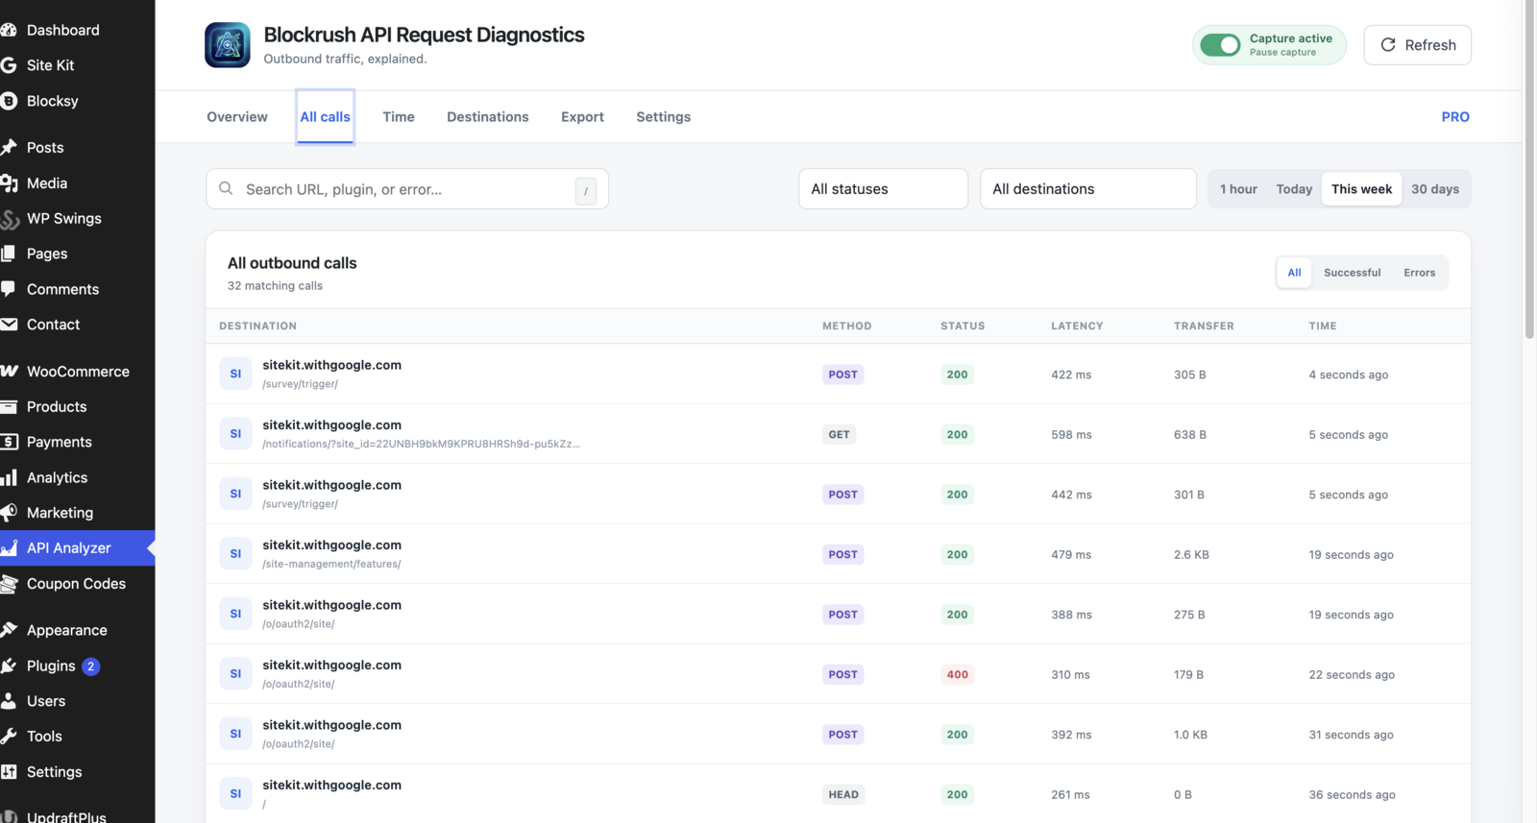Viewport: 1537px width, 823px height.
Task: Focus the Search URL, plugin, or error field
Action: [407, 189]
